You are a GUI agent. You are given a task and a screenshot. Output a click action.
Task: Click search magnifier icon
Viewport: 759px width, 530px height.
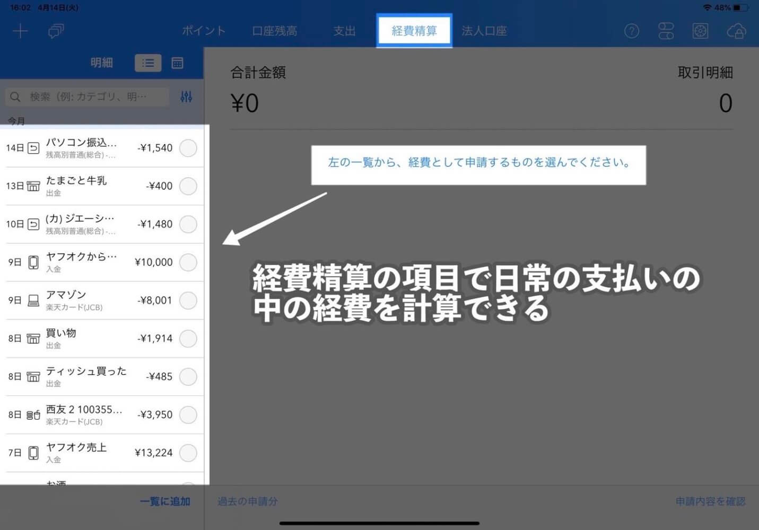pyautogui.click(x=15, y=96)
